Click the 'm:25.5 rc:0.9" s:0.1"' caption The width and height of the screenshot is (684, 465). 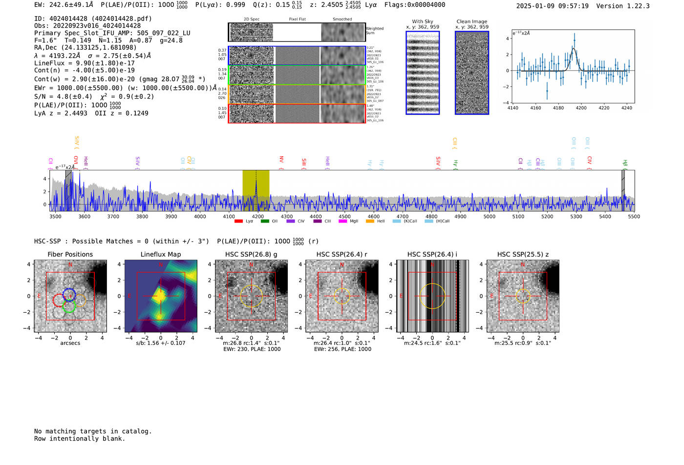523,343
